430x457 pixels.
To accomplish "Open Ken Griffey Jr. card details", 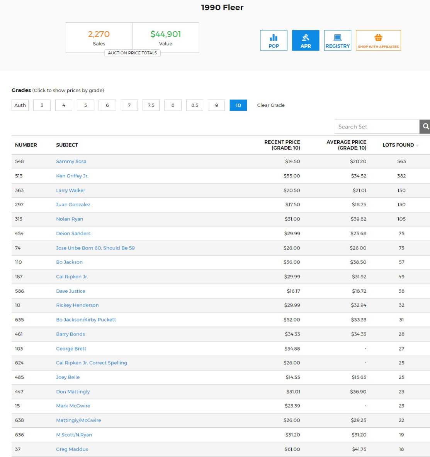I will pos(71,176).
